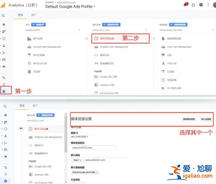Viewport: 216px width, 184px height.
Task: Open Conversions flag icon in the bottom sidebar
Action: 5,157
